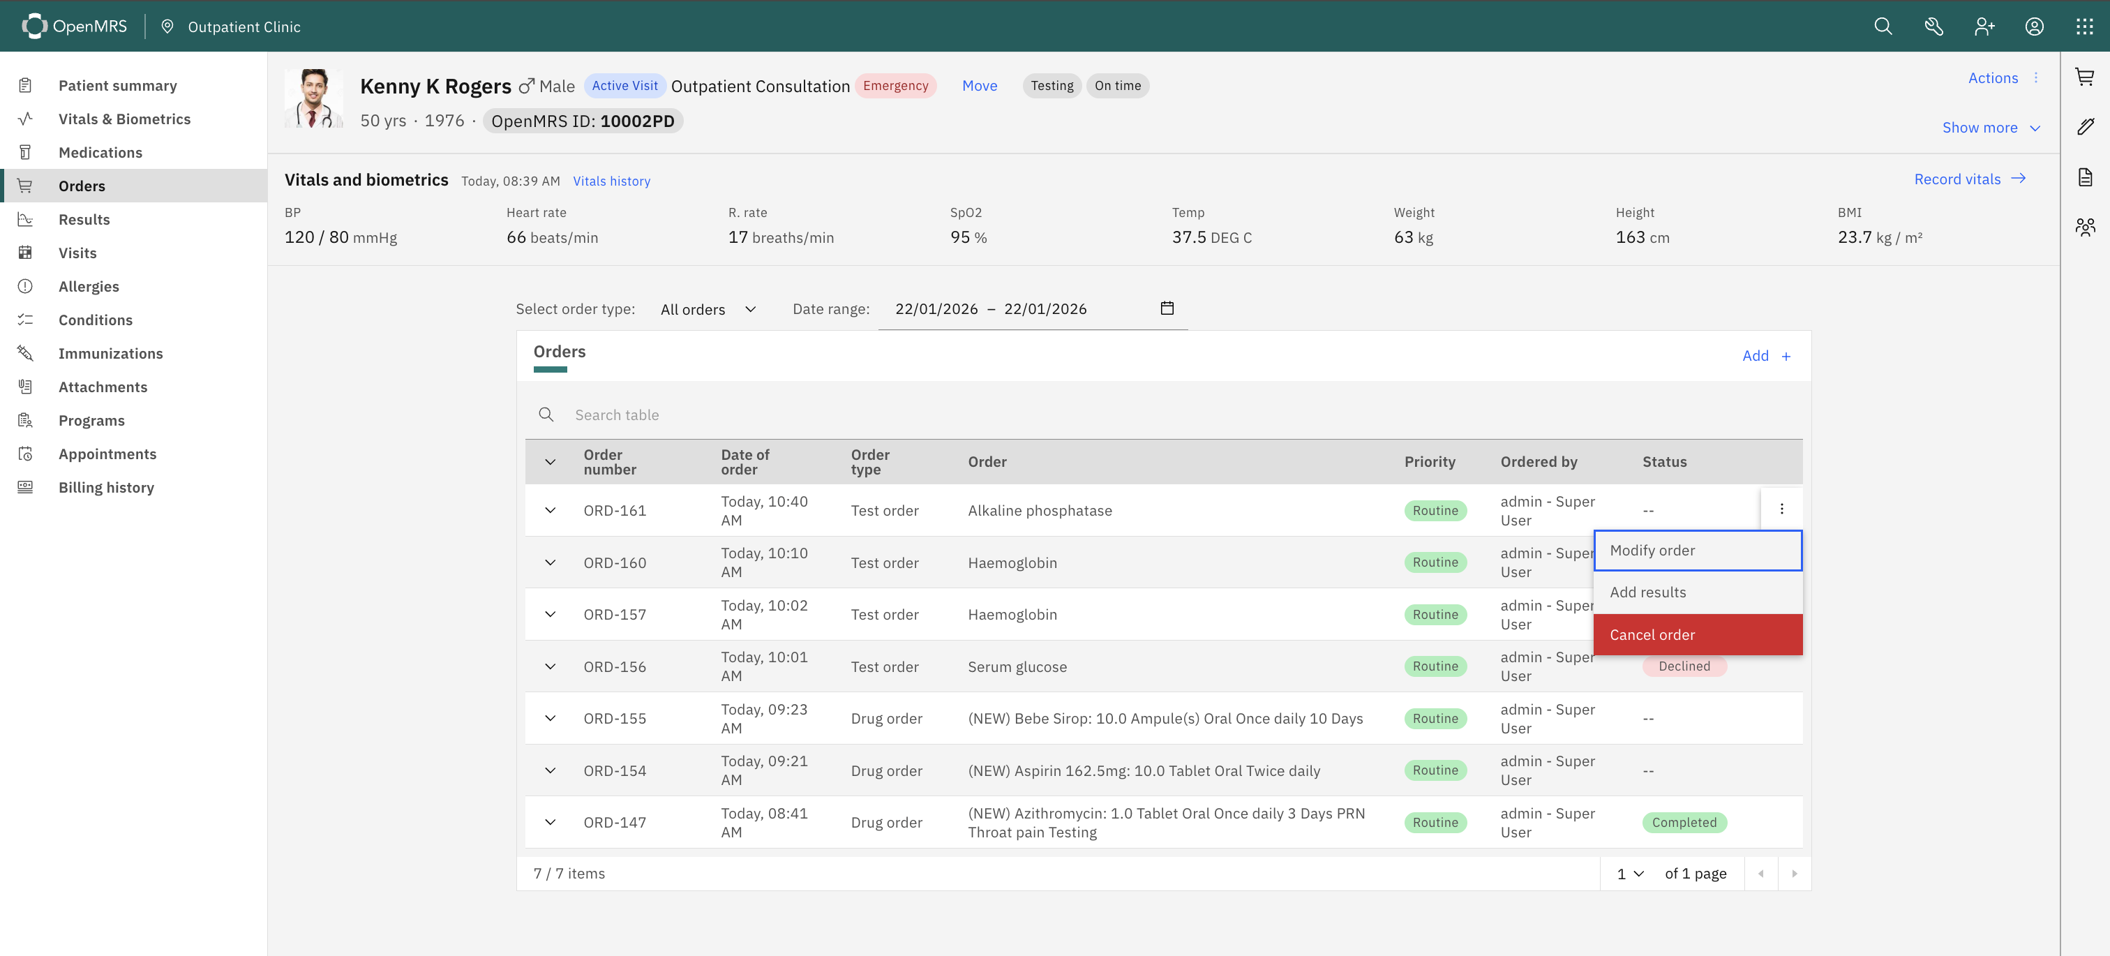Open Billing history in sidebar
Image resolution: width=2110 pixels, height=956 pixels.
point(105,488)
